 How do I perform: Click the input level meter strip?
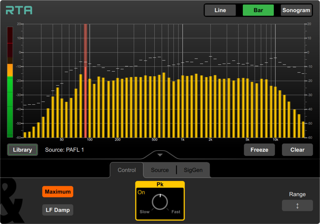click(x=10, y=82)
